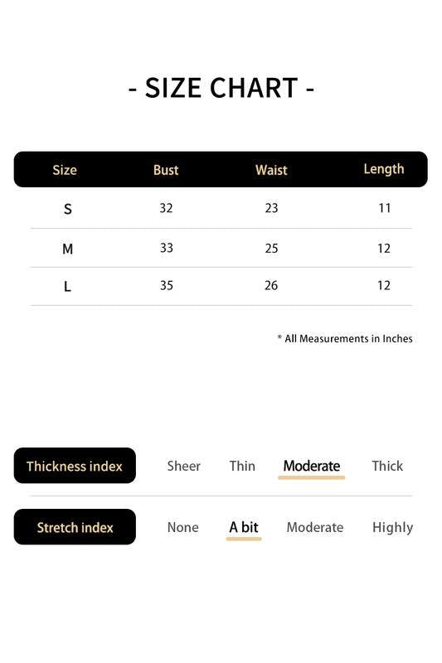Image resolution: width=442 pixels, height=663 pixels.
Task: Click the L size row label
Action: tap(67, 287)
